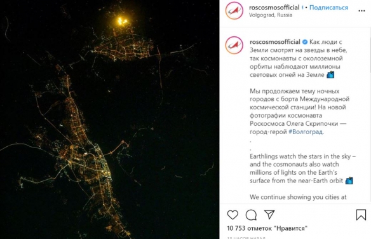The height and width of the screenshot is (239, 371).
Task: Save post using bookmark icon
Action: tap(361, 215)
